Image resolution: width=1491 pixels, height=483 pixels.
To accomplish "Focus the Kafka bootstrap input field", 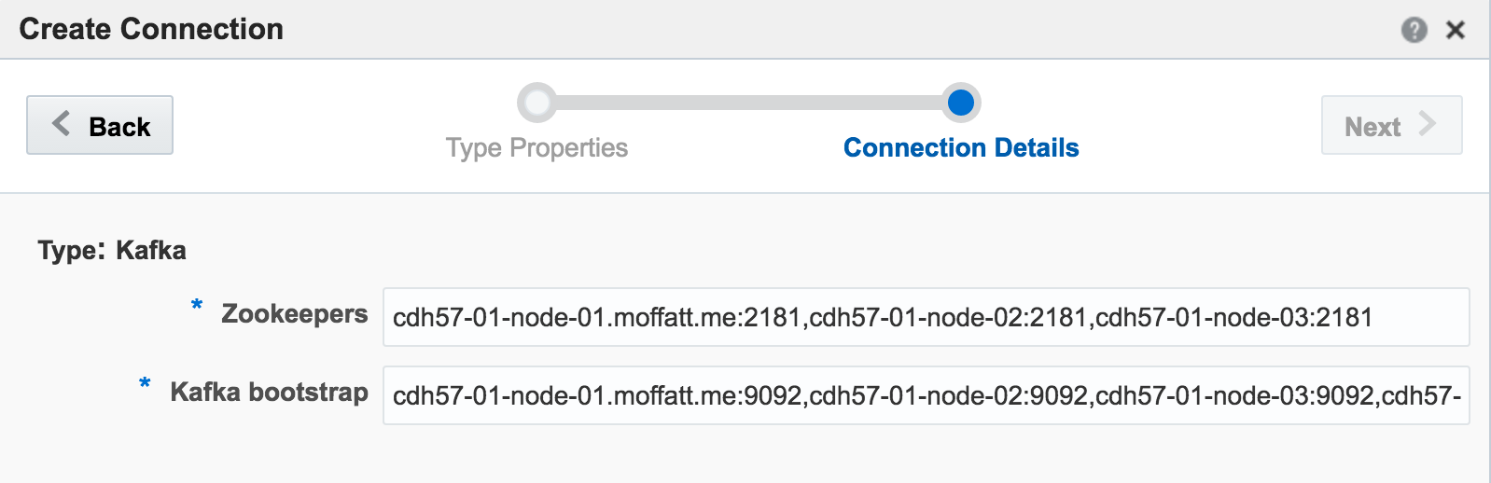I will click(926, 395).
